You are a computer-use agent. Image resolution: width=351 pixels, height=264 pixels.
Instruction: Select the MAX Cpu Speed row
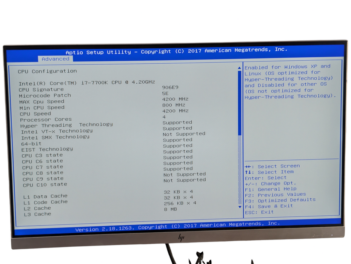[104, 100]
